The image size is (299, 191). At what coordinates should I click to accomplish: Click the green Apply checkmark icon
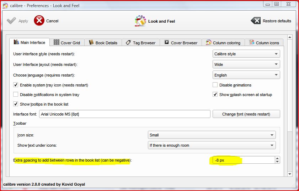click(x=11, y=21)
